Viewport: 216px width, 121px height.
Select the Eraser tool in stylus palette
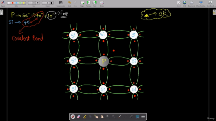click(x=79, y=117)
